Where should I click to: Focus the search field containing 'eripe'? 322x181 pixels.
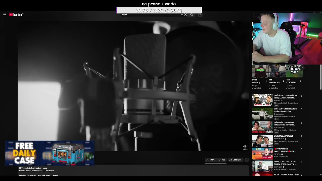(151, 15)
